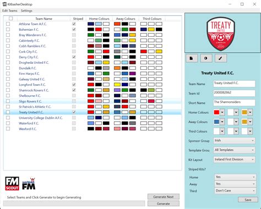This screenshot has height=209, width=261.
Task: Open the first Away Colours dropdown (blue)
Action: [222, 122]
